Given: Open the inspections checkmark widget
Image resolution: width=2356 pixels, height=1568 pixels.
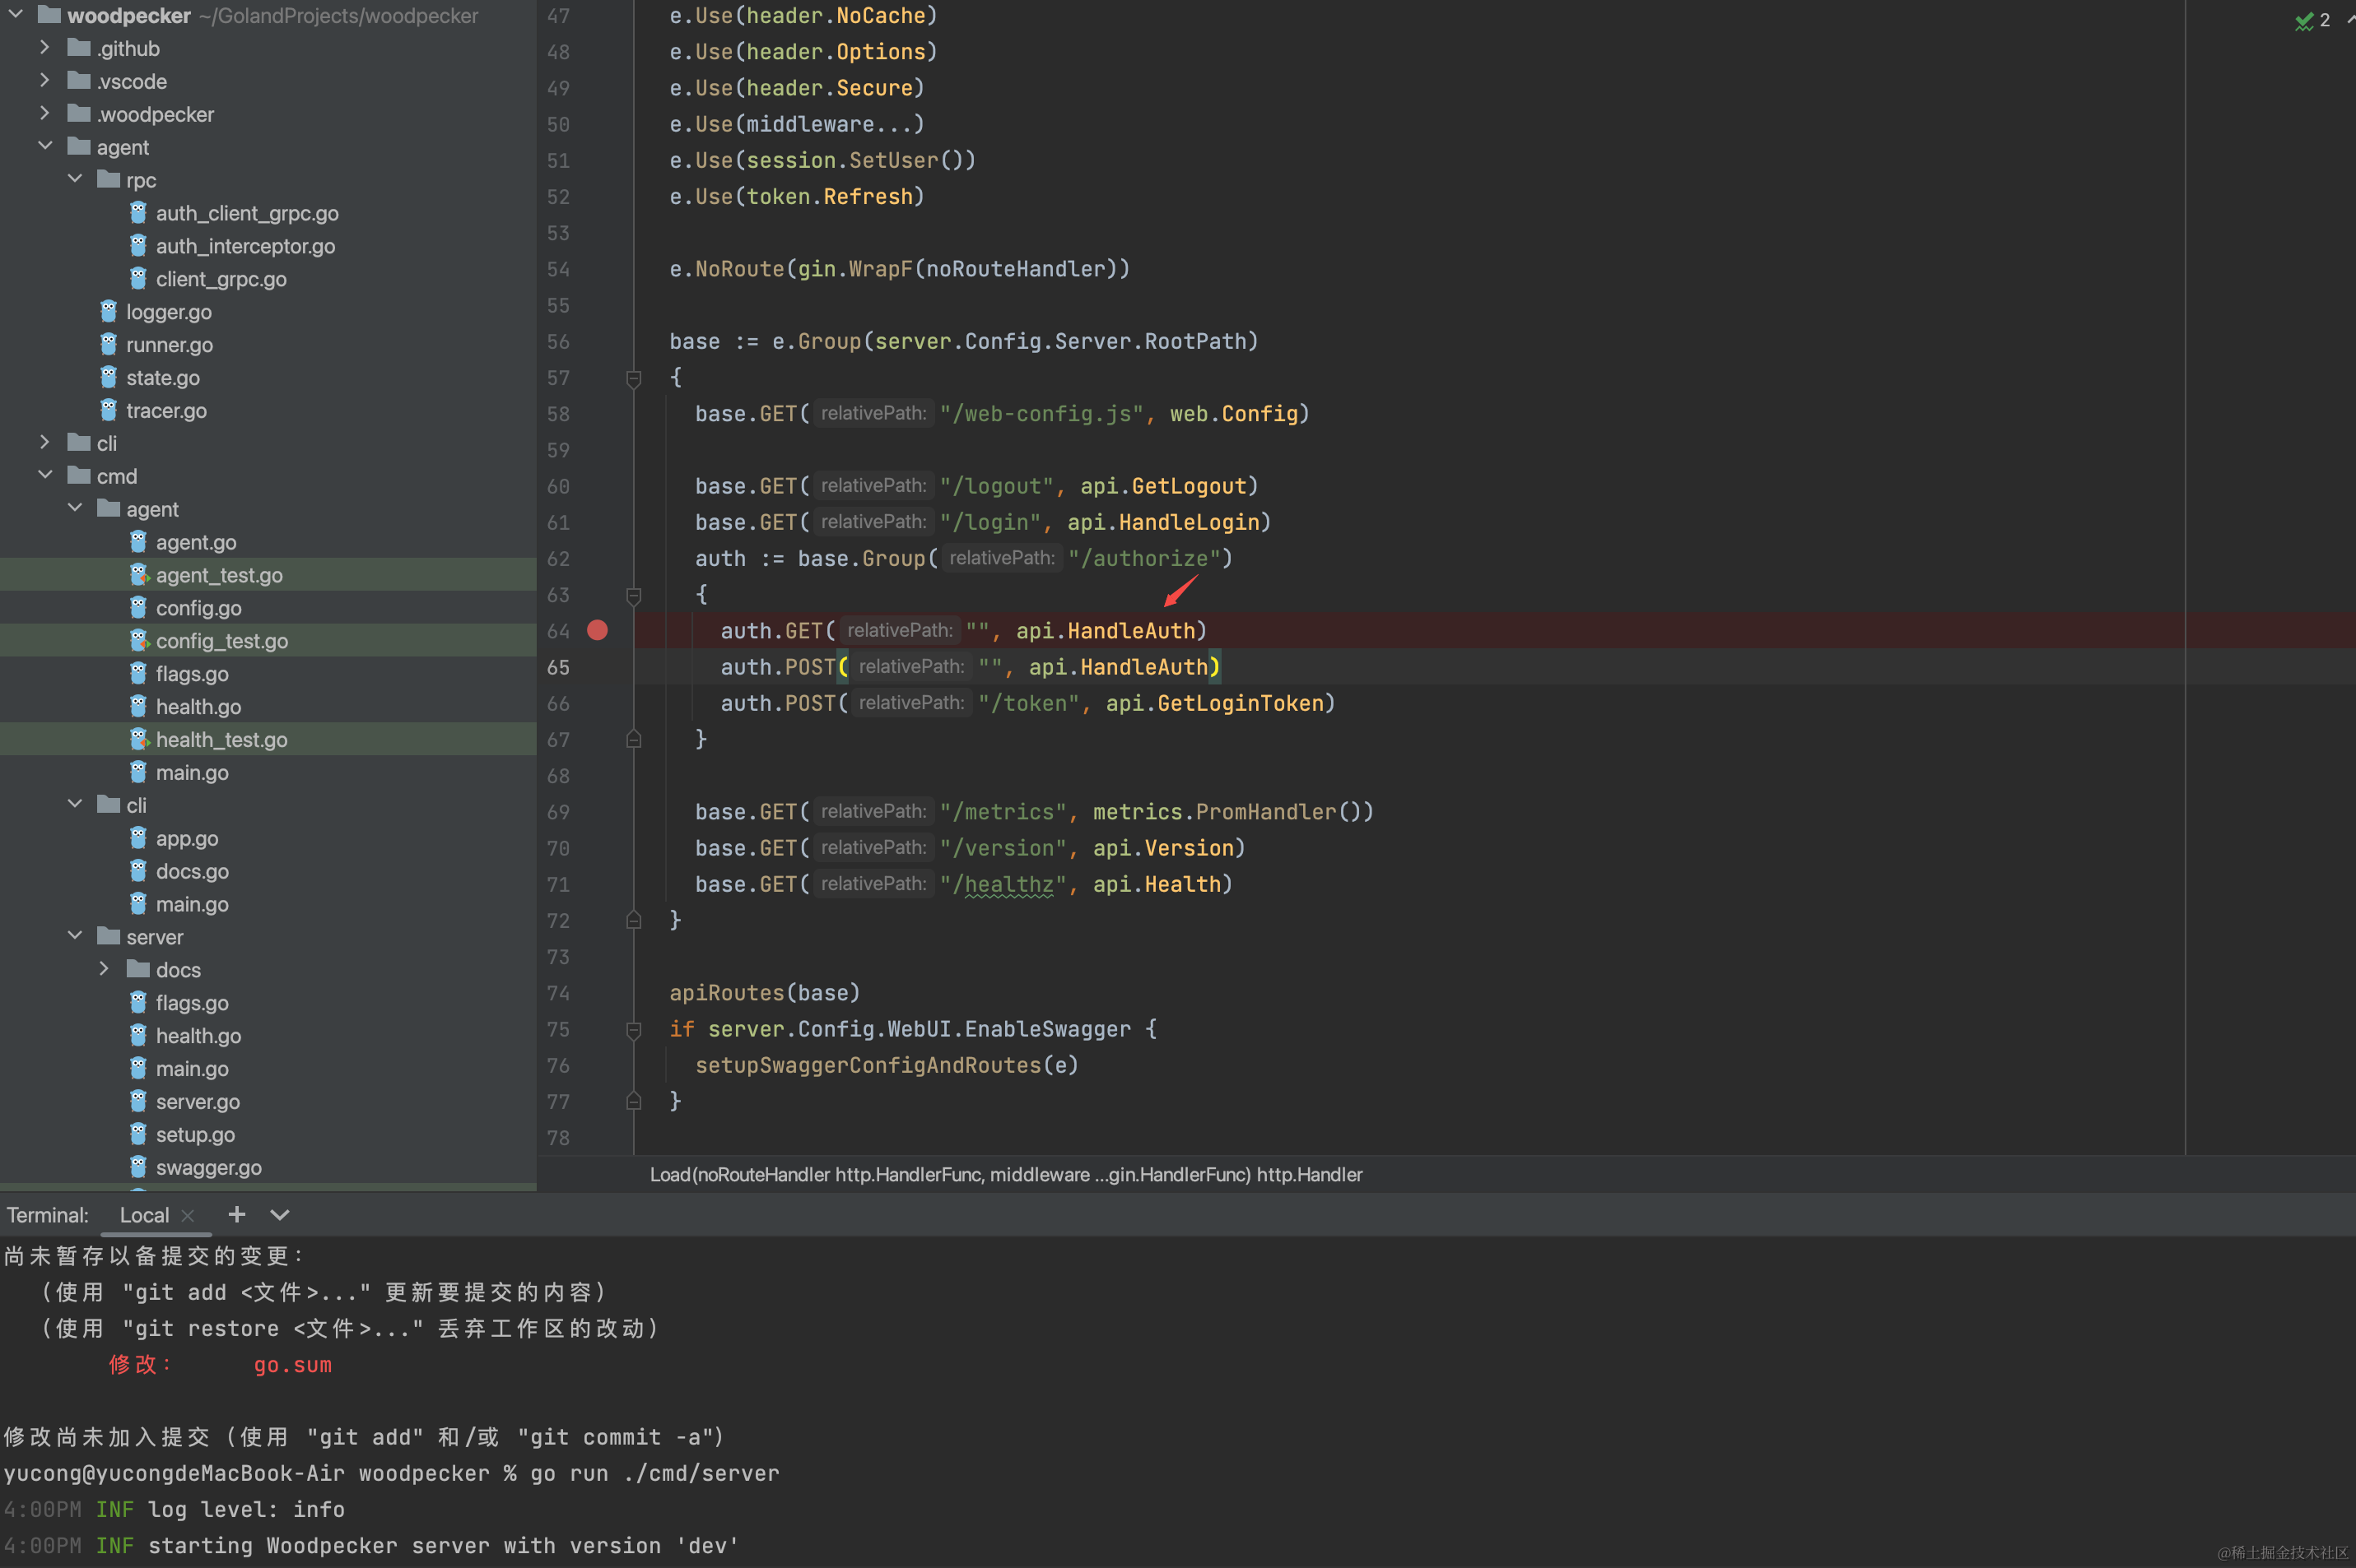Looking at the screenshot, I should coord(2312,20).
